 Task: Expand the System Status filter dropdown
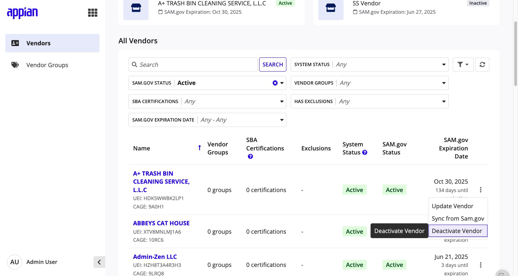[x=369, y=64]
